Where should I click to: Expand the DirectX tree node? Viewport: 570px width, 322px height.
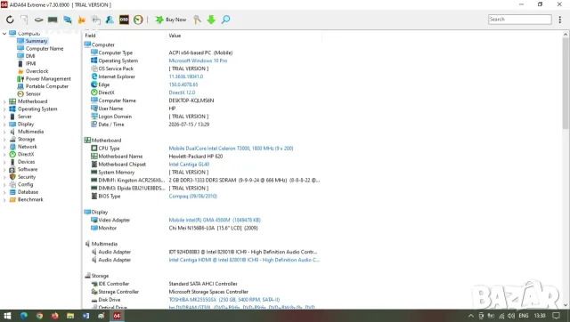point(4,154)
